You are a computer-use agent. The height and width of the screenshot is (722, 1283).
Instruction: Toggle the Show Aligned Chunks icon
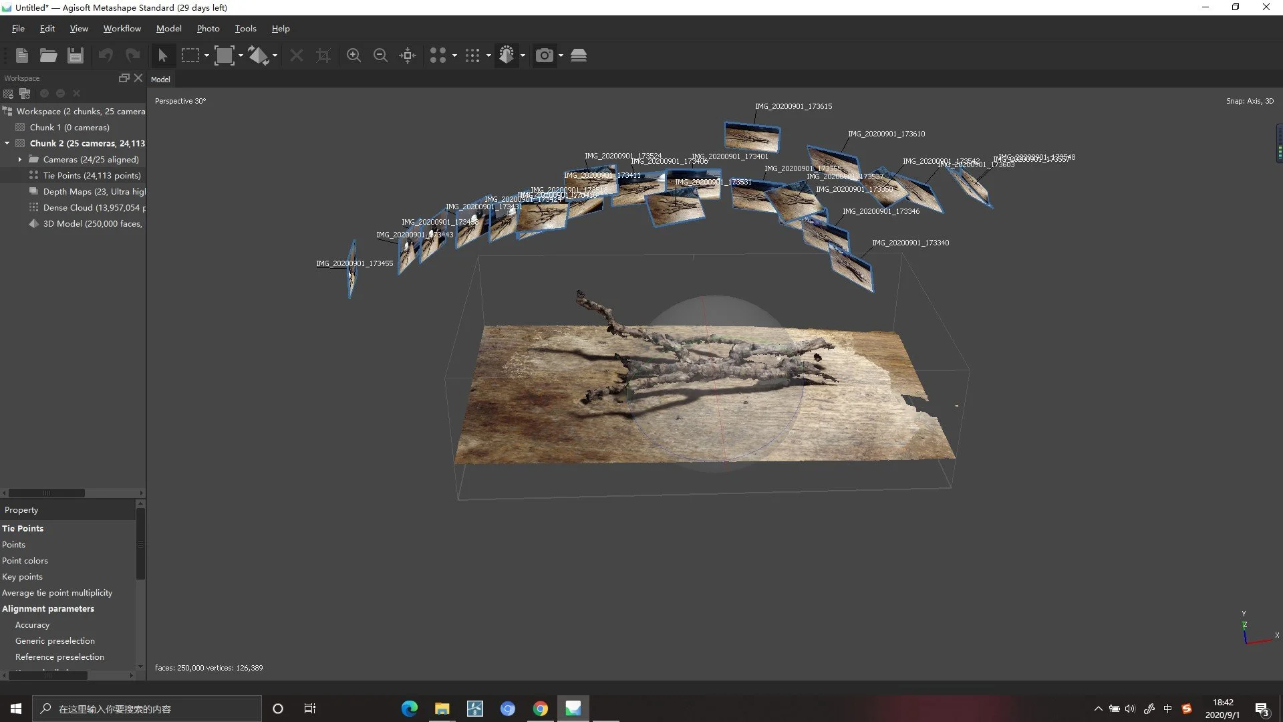579,55
